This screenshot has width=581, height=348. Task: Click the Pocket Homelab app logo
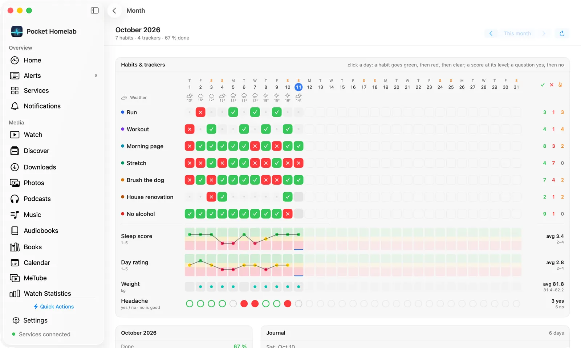click(x=17, y=32)
